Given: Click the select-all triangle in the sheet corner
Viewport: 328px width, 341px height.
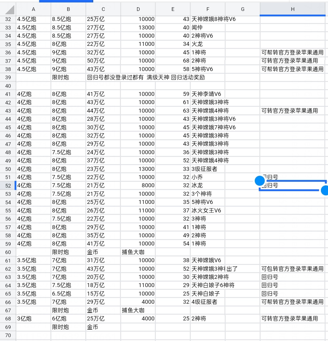Looking at the screenshot, I should pyautogui.click(x=9, y=10).
